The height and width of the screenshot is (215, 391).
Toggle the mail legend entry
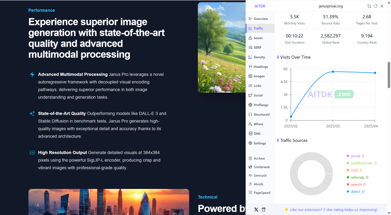coord(354,170)
